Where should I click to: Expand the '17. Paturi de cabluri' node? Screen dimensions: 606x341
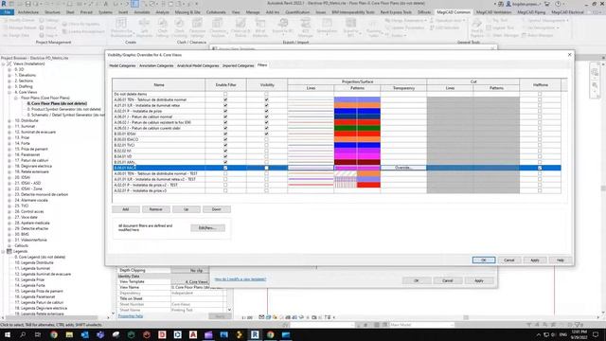tap(9, 160)
